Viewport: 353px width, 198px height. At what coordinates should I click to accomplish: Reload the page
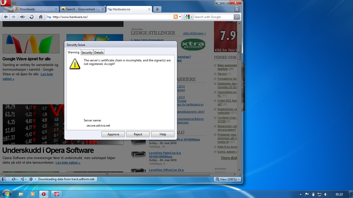tap(32, 17)
